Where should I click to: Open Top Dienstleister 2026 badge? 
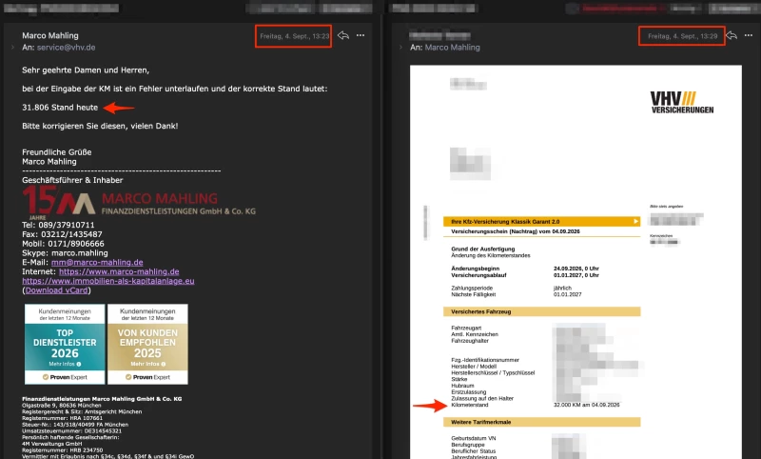coord(65,344)
